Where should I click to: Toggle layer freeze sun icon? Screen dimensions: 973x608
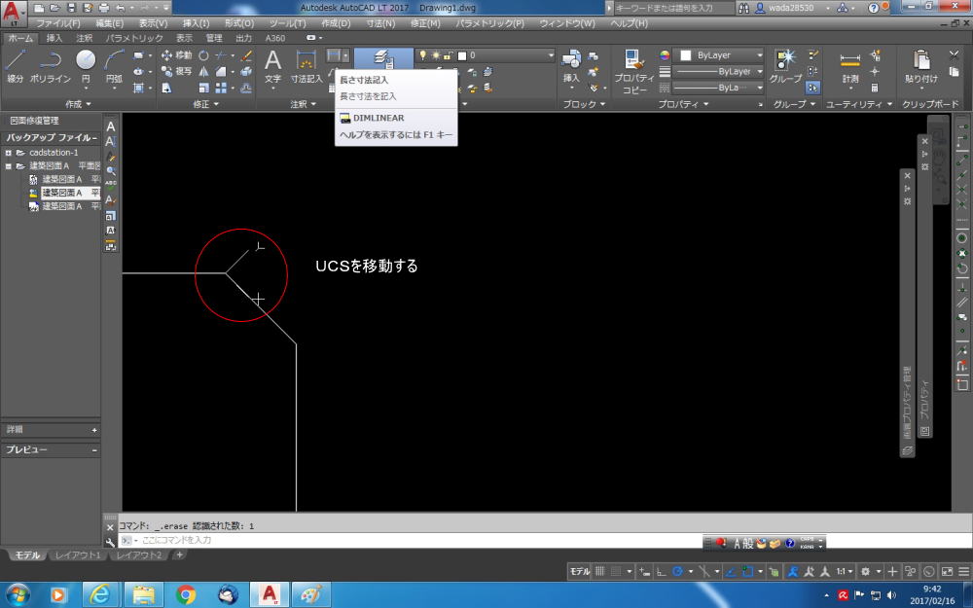coord(436,55)
